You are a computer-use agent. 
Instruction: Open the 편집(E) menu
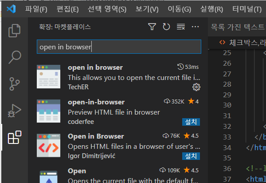(x=68, y=9)
